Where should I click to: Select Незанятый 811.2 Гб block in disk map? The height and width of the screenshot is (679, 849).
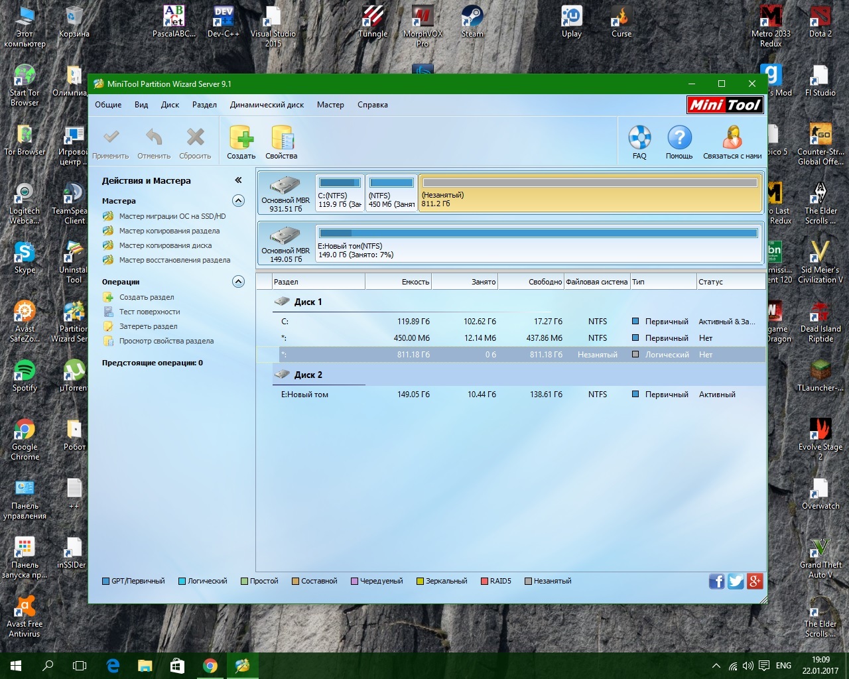tap(590, 193)
